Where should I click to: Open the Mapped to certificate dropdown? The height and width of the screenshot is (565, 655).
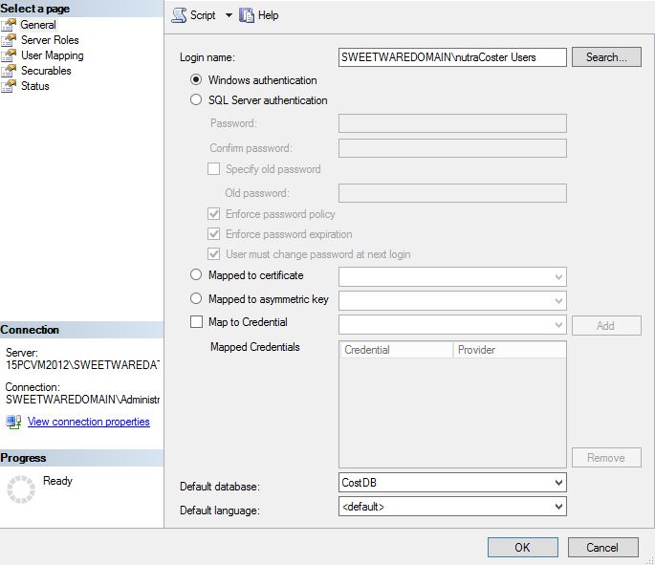tap(558, 277)
